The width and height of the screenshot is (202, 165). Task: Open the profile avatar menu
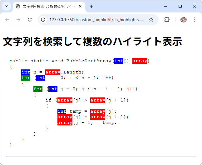tap(184, 20)
